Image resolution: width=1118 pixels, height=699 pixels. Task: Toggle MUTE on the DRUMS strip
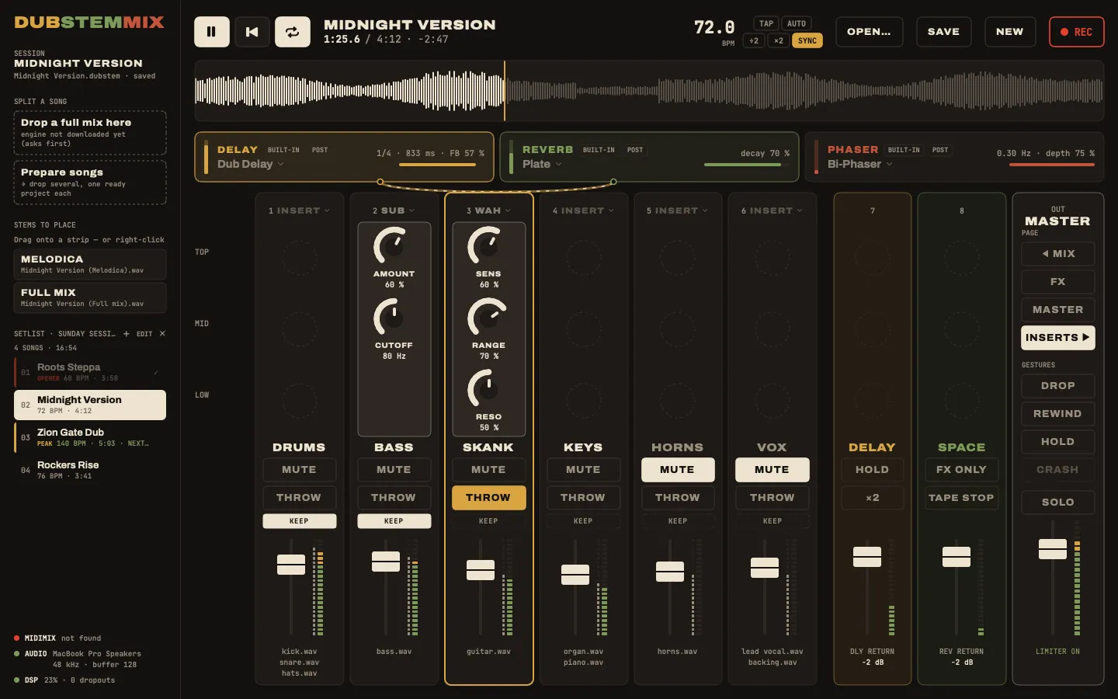click(299, 470)
